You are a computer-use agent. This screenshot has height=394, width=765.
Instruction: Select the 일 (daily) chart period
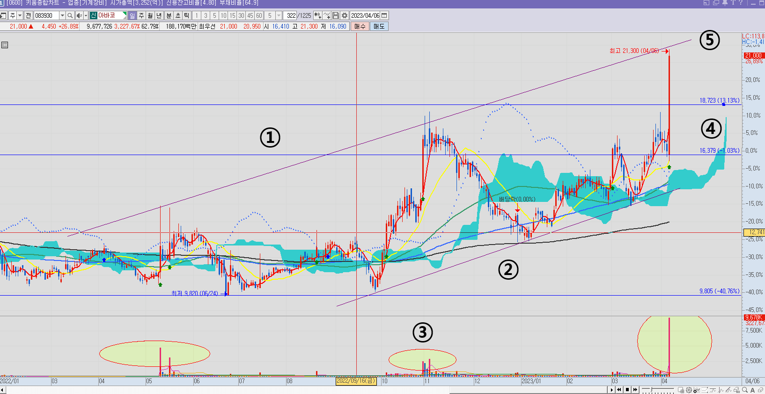[132, 15]
